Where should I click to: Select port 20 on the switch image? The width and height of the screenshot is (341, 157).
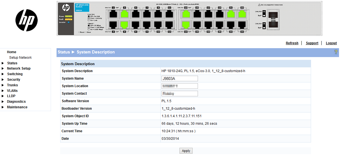pos(219,25)
